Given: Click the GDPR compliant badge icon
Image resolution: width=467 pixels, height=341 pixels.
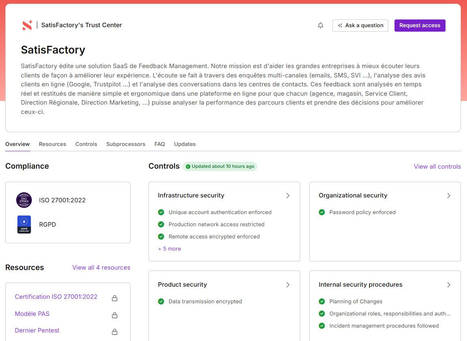Looking at the screenshot, I should click(24, 224).
